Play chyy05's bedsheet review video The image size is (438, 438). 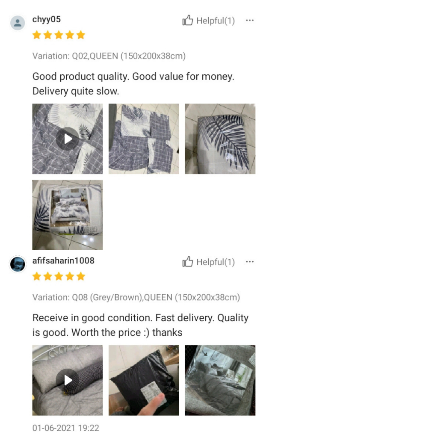coord(67,139)
